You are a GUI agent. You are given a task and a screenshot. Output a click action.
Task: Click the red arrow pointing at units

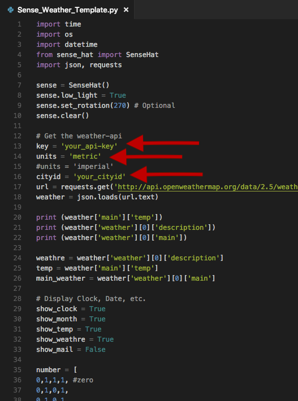[146, 156]
